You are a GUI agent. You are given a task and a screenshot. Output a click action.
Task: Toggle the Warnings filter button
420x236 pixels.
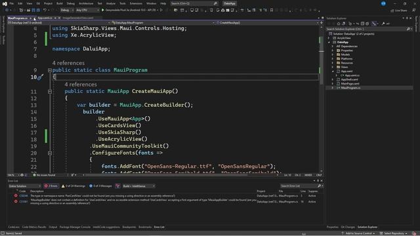coord(73,186)
